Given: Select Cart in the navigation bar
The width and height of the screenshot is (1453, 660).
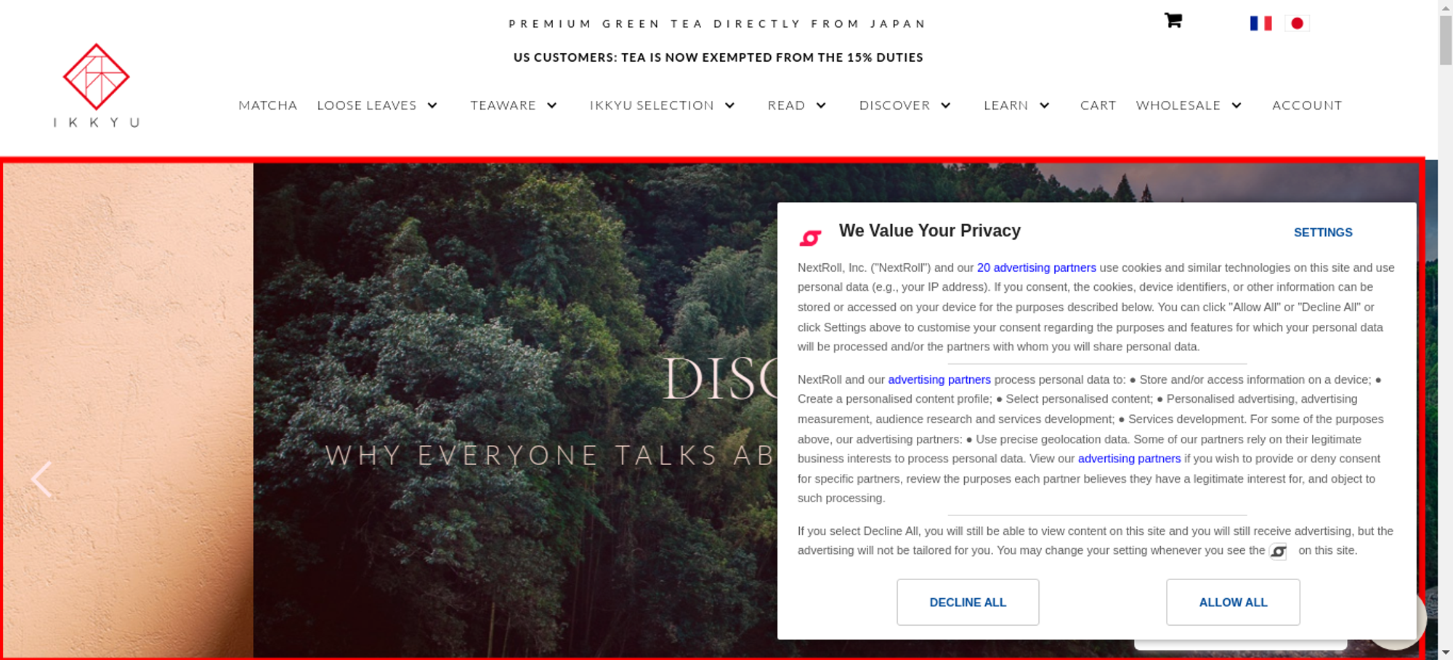Looking at the screenshot, I should point(1098,105).
